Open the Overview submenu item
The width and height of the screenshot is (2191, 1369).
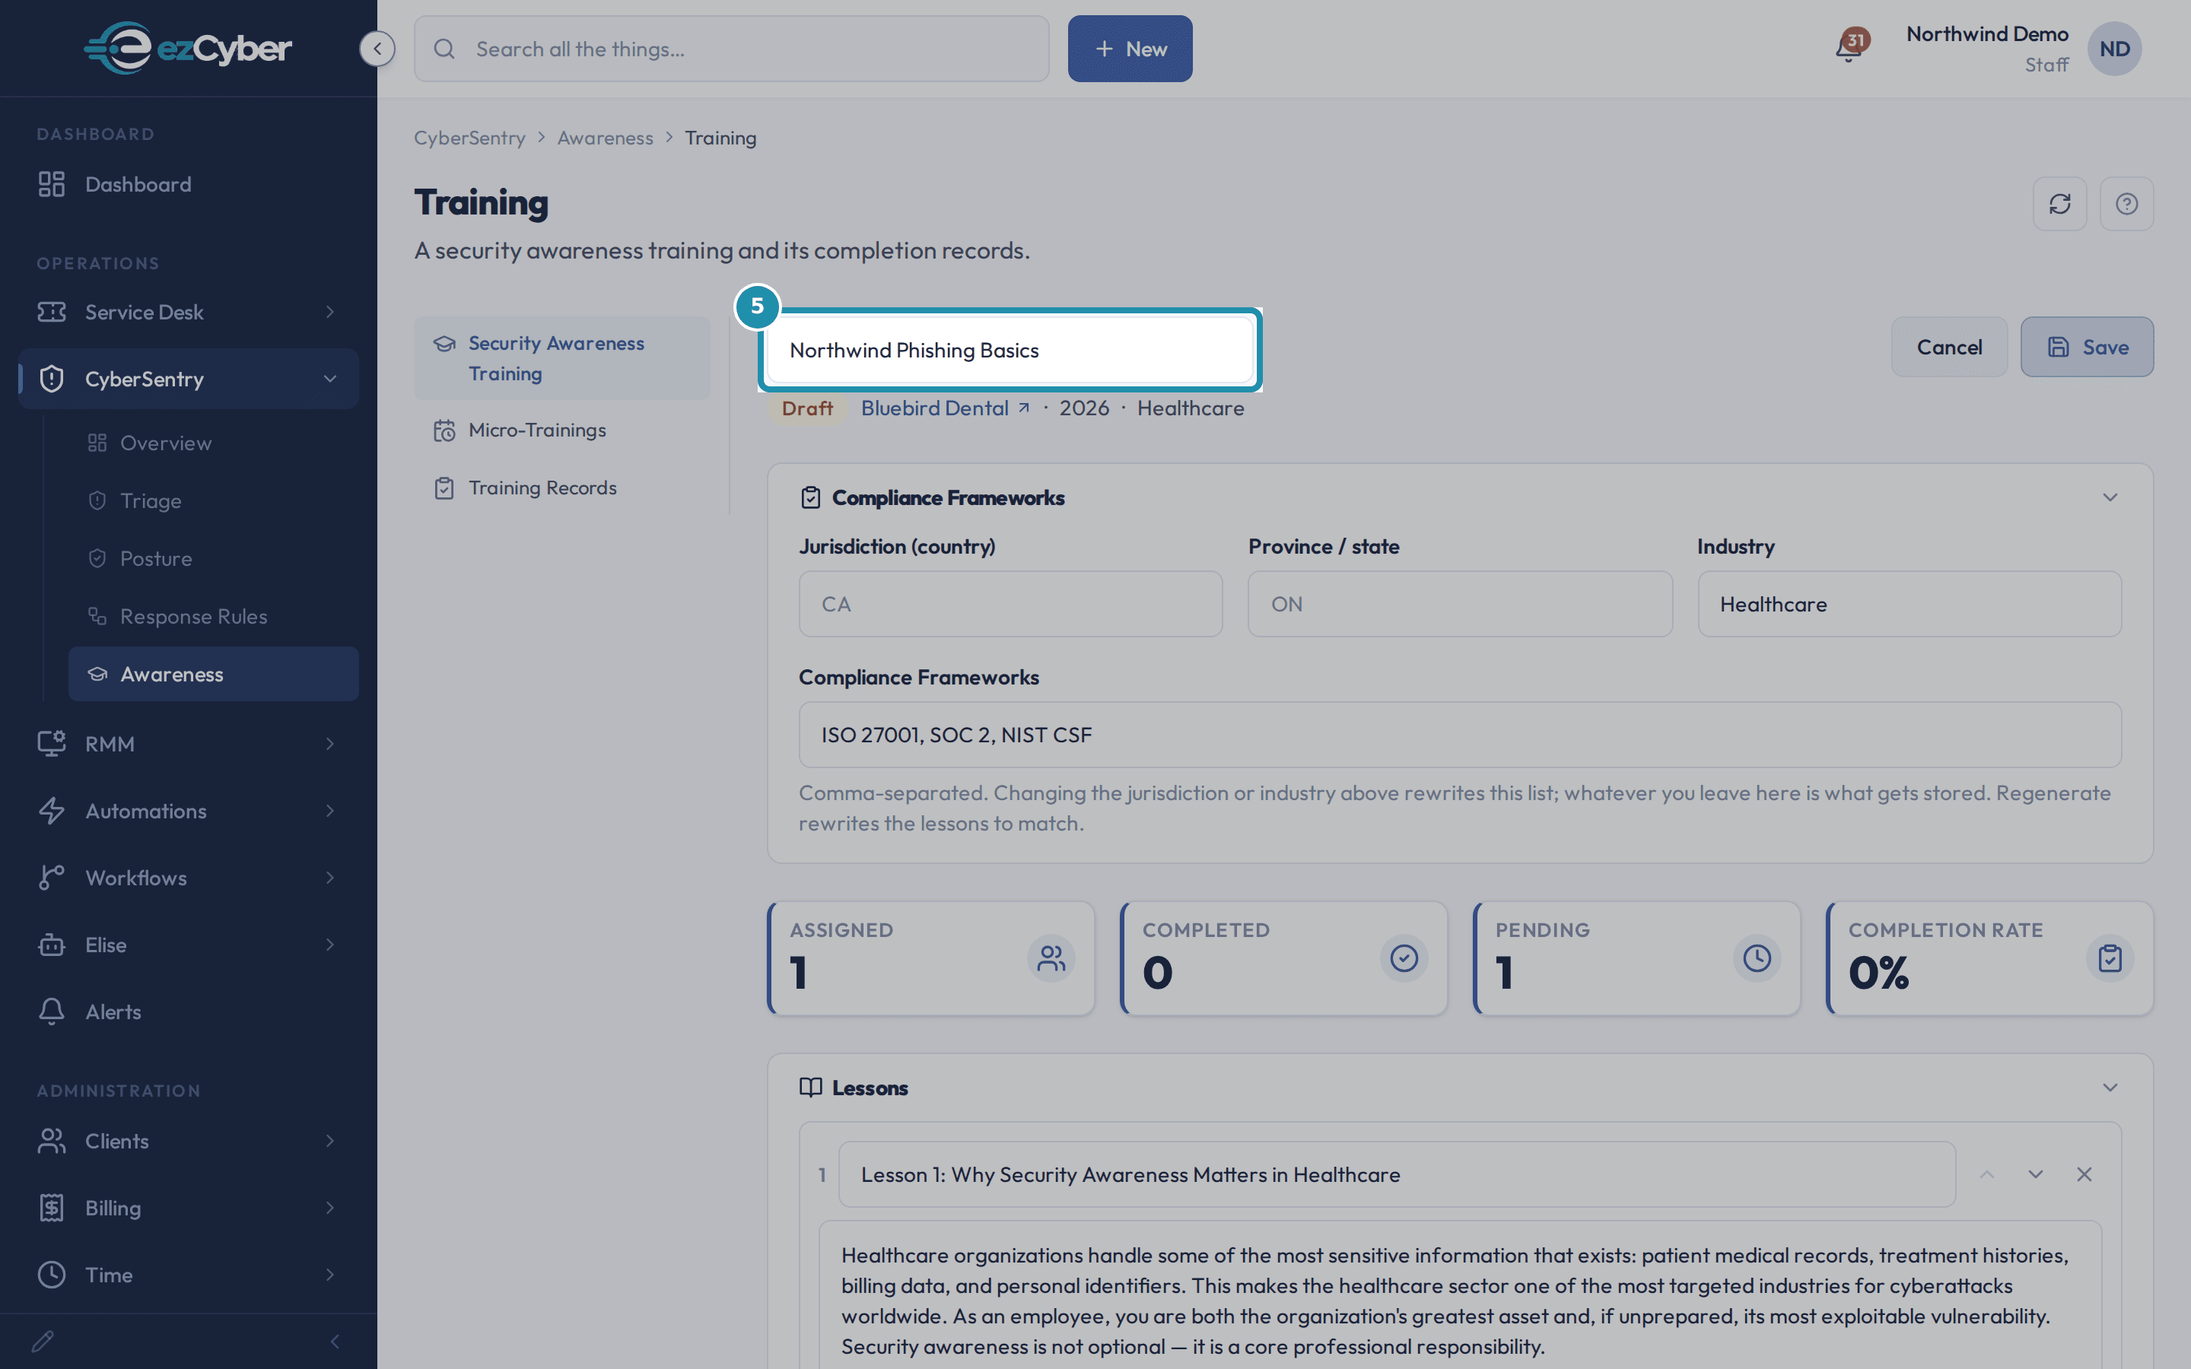tap(213, 443)
